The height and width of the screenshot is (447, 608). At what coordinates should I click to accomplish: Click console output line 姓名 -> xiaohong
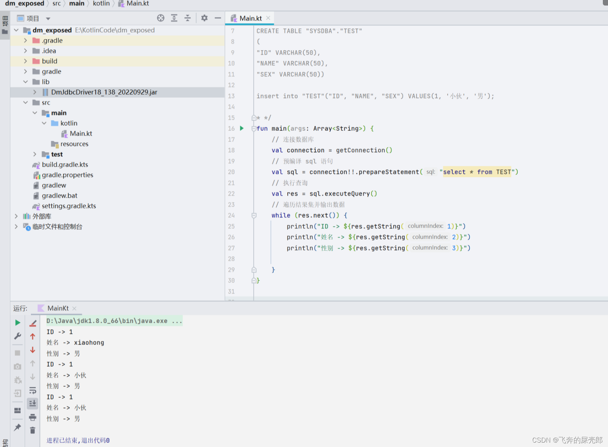(x=75, y=342)
